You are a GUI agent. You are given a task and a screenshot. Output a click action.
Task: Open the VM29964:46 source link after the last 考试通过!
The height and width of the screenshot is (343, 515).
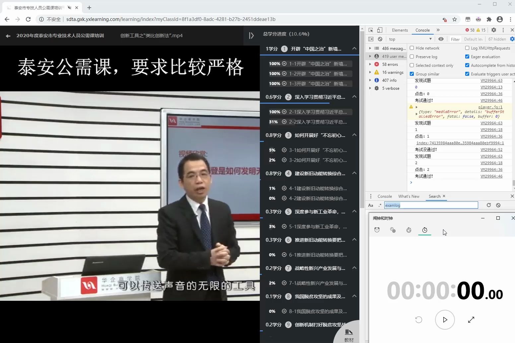[491, 176]
